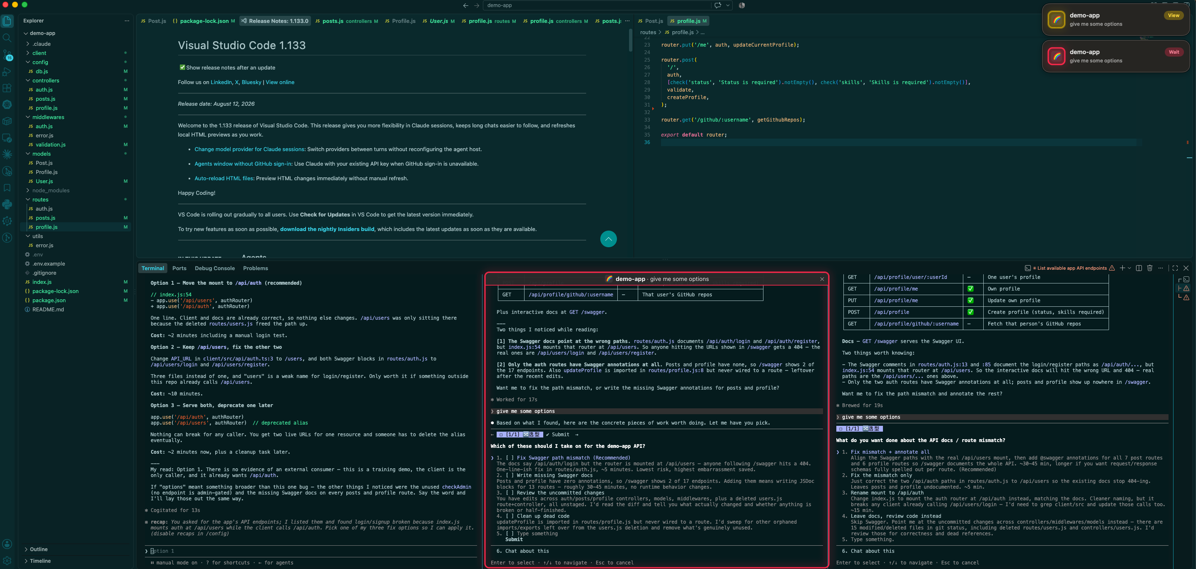
Task: Open the package-lock.json editor tab
Action: coord(204,21)
